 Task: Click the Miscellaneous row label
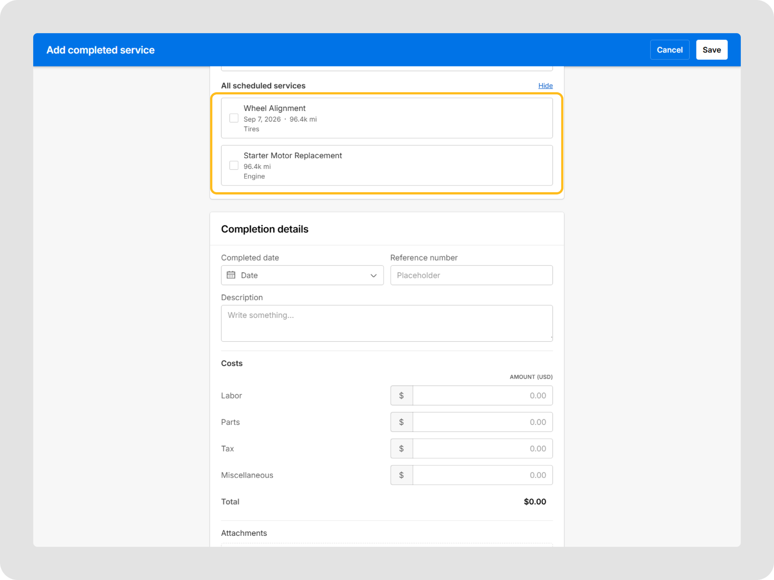pyautogui.click(x=247, y=475)
